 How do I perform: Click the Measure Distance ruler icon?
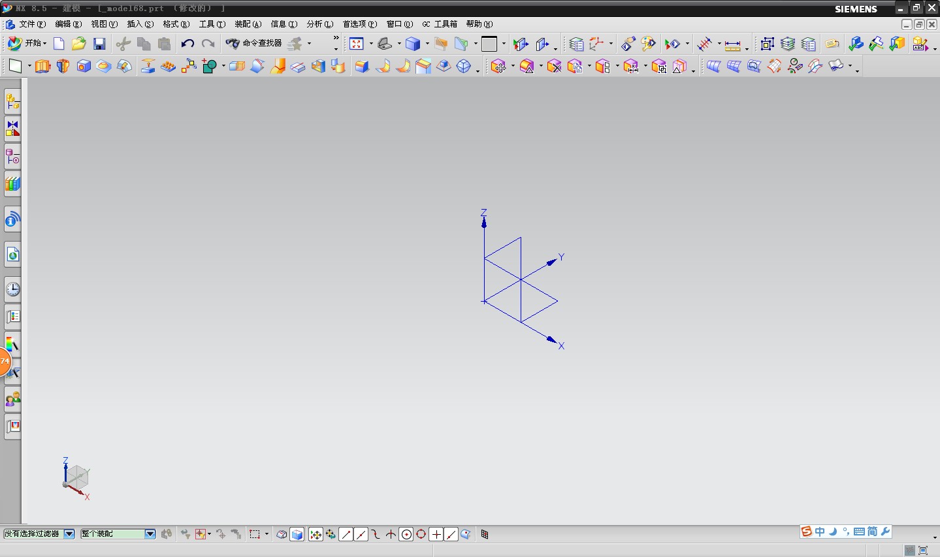pos(732,44)
